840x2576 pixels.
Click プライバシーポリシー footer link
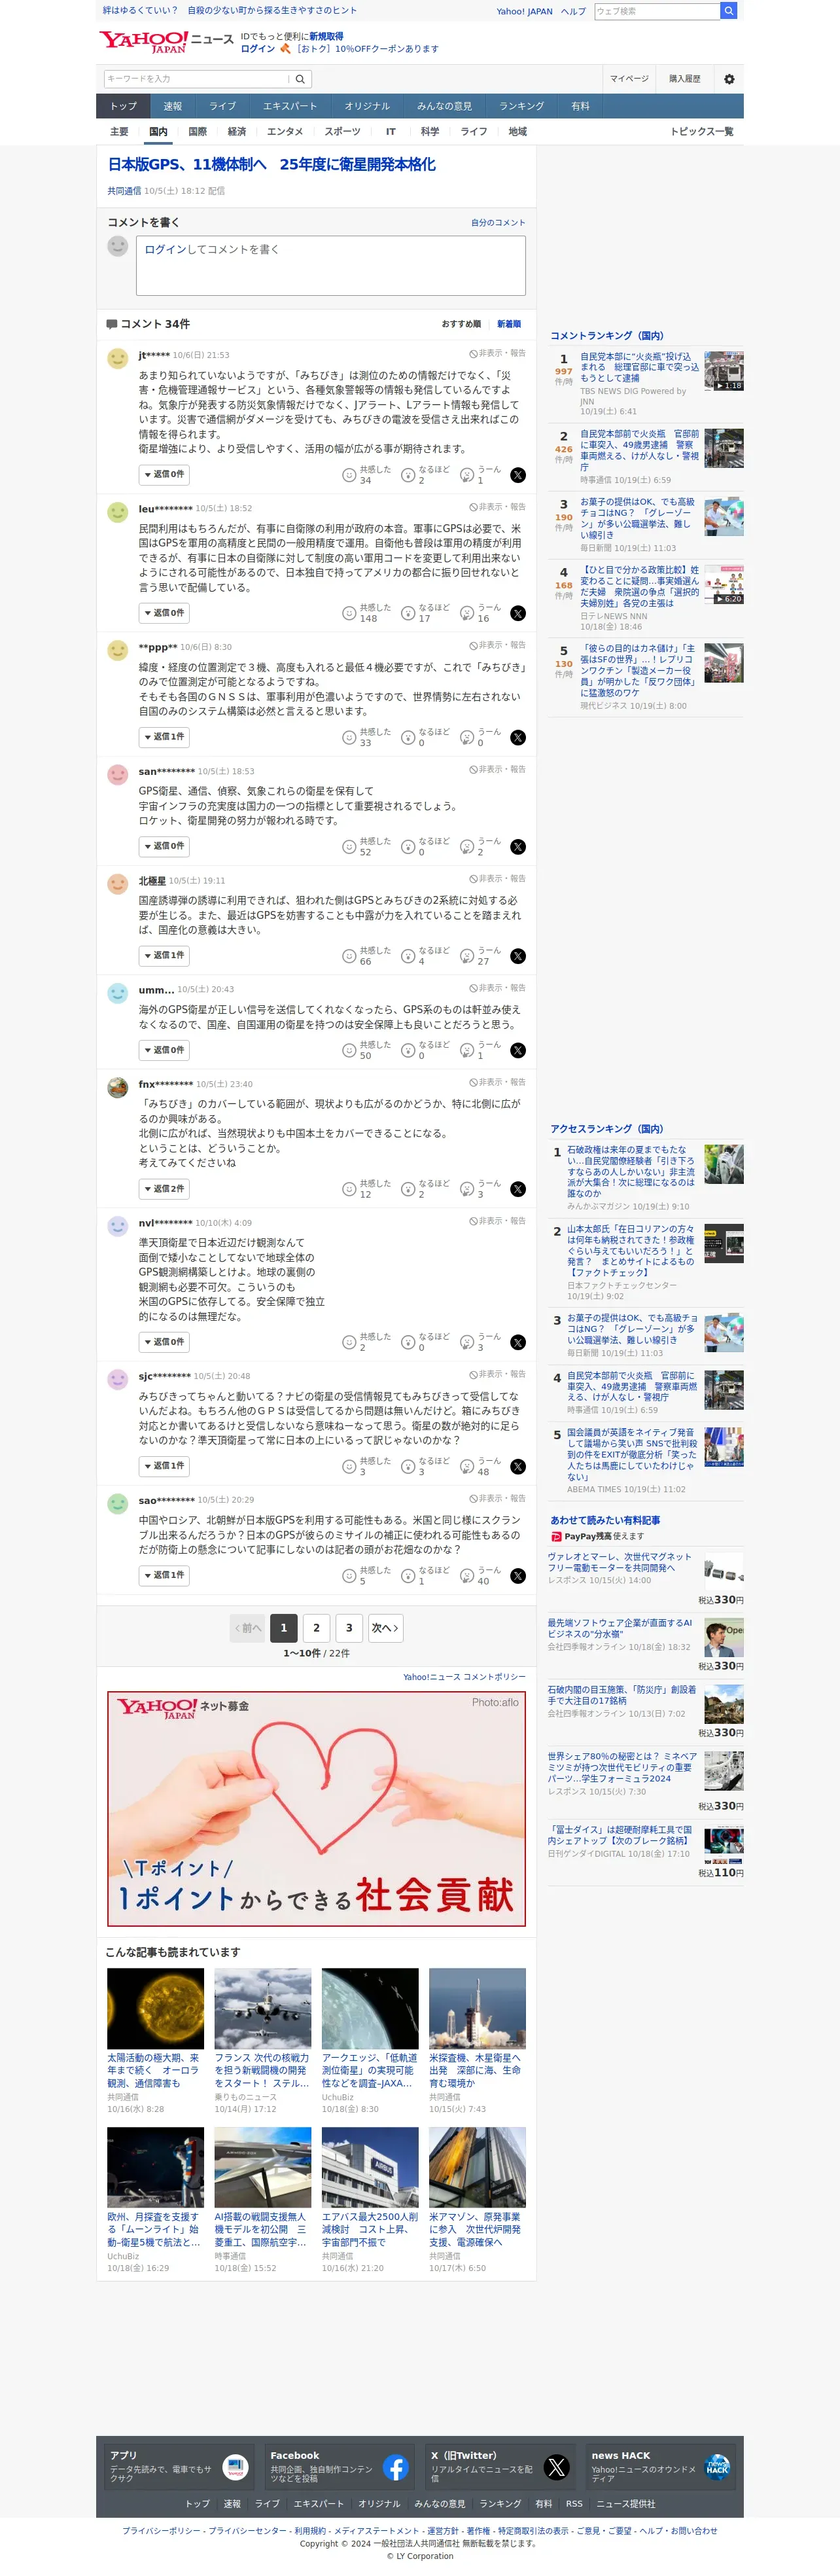161,2531
